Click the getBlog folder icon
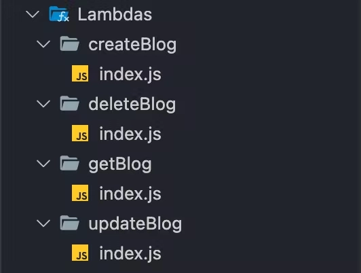 point(69,163)
